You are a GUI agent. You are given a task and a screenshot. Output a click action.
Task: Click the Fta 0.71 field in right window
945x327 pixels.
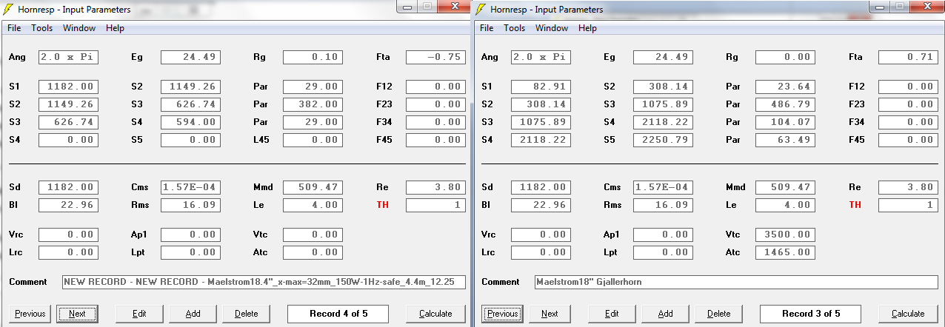[908, 57]
